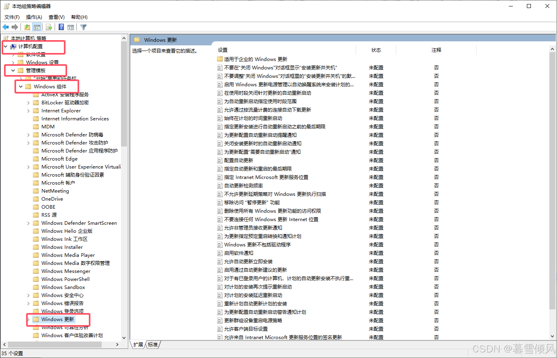Viewport: 557px width, 358px height.
Task: Click the policy icon beside 自动更新检测频率
Action: (x=220, y=186)
